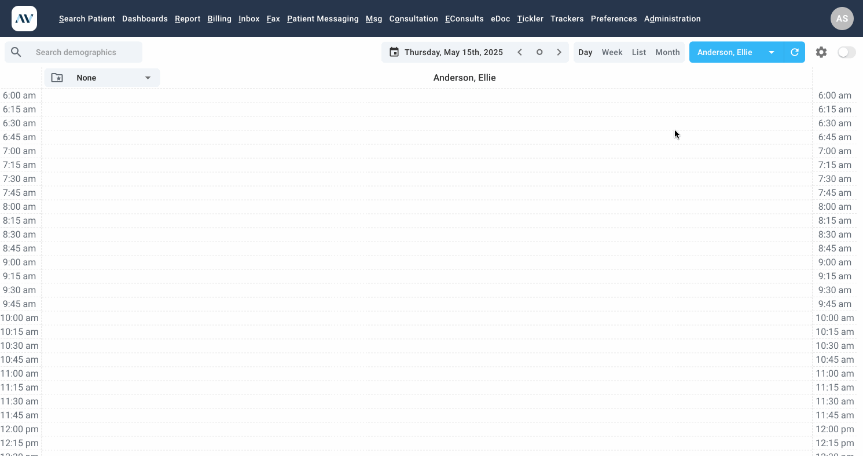The image size is (863, 456).
Task: Click the search magnifier icon
Action: tap(16, 52)
